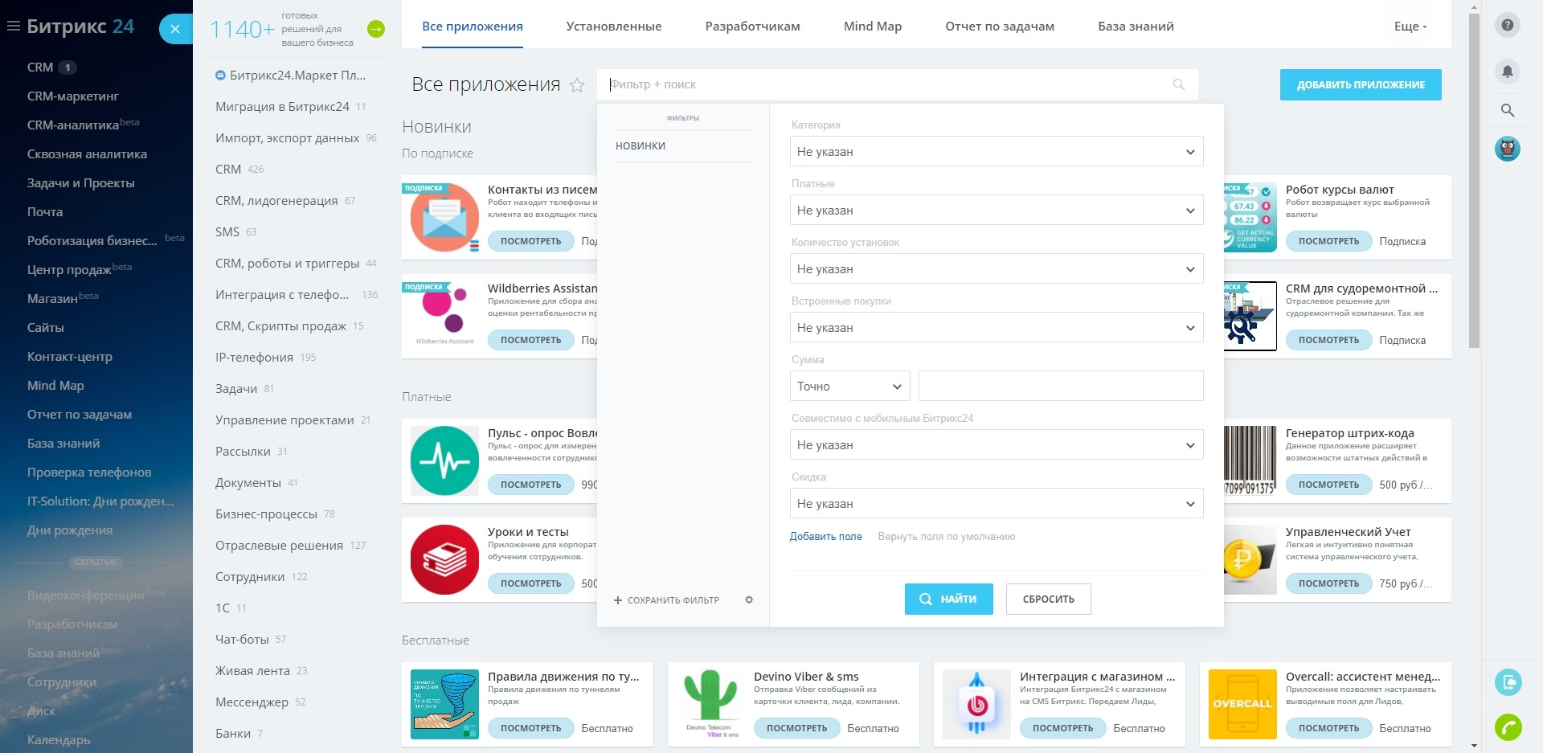Open Отчет по задачам tab
This screenshot has height=753, width=1543.
coord(1000,27)
